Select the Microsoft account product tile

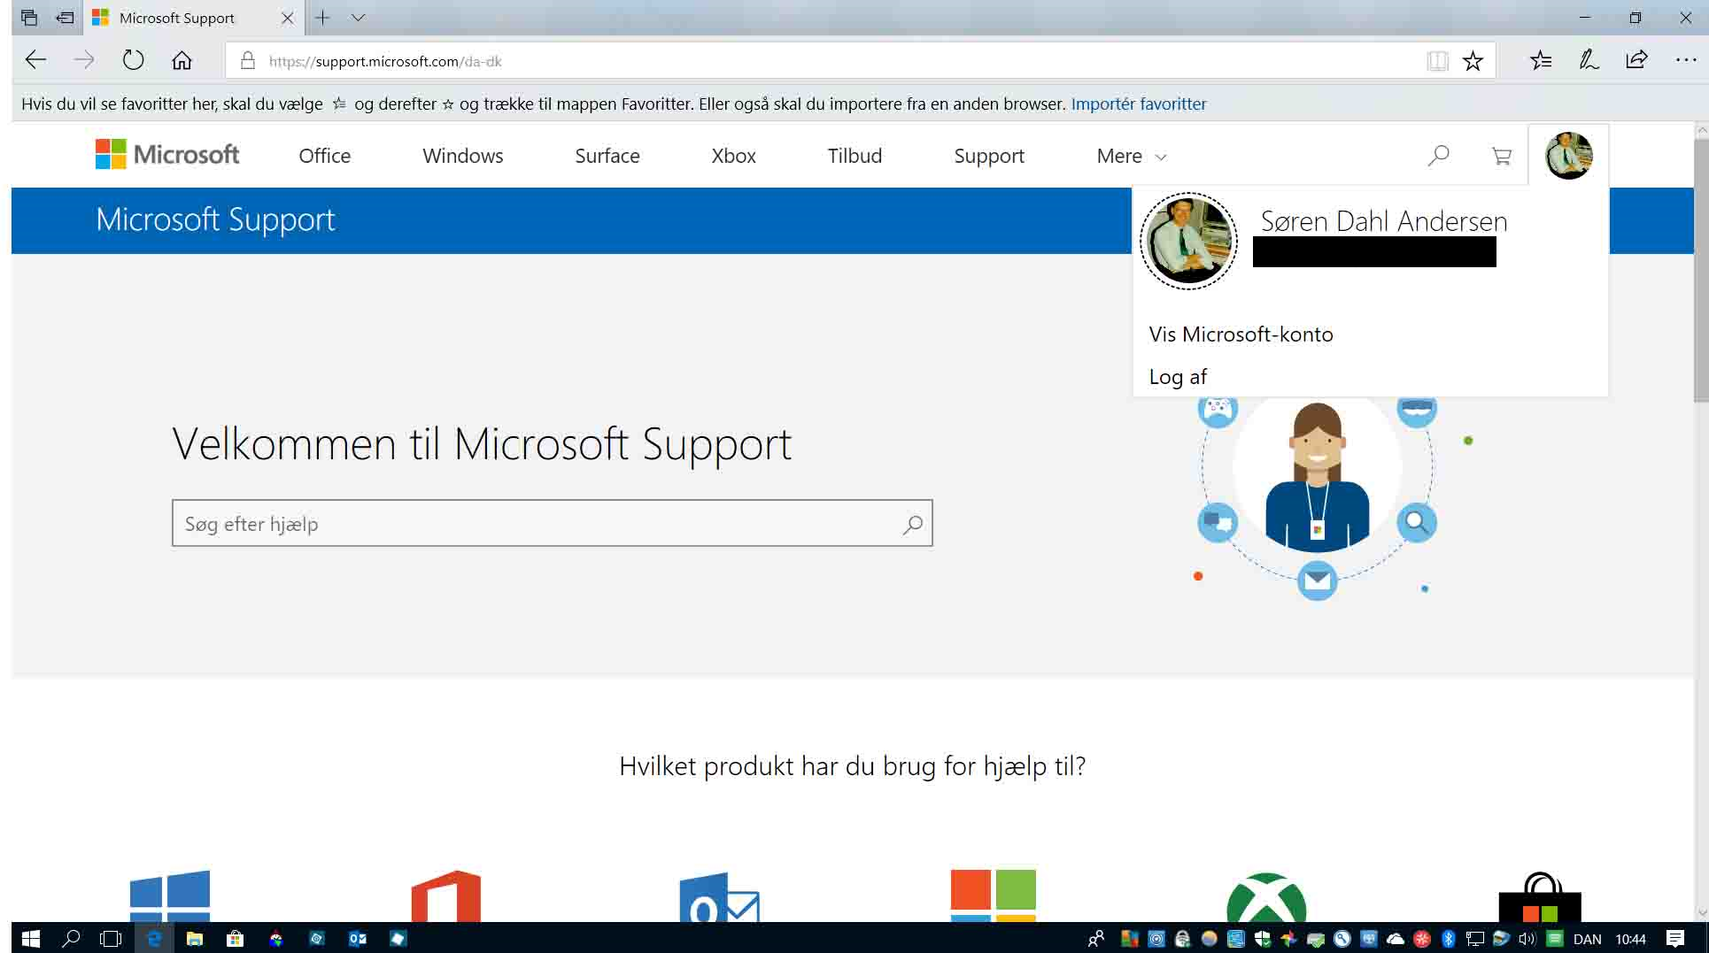993,895
